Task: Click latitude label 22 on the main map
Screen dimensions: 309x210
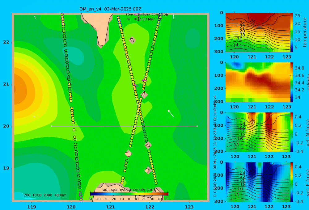Action: pyautogui.click(x=6, y=42)
